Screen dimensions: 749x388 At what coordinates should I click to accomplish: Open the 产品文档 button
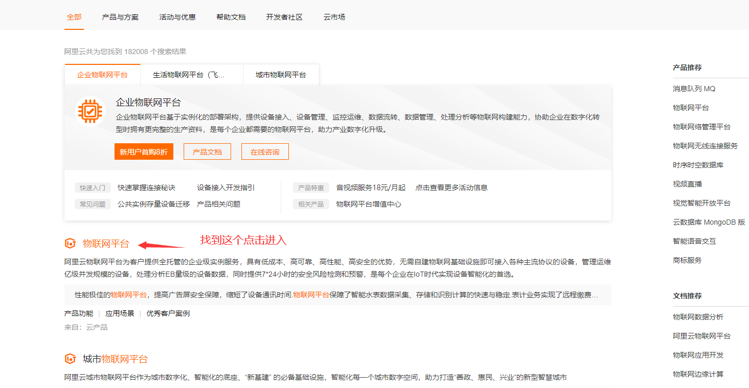point(207,152)
